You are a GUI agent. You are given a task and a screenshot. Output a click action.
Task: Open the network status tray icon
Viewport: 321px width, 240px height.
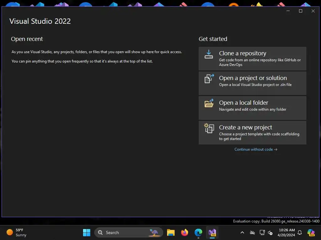[262, 232]
